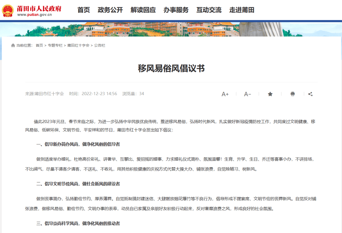Image resolution: width=342 pixels, height=233 pixels.
Task: Click the article title 移风易俗风倡议书
Action: pyautogui.click(x=171, y=68)
